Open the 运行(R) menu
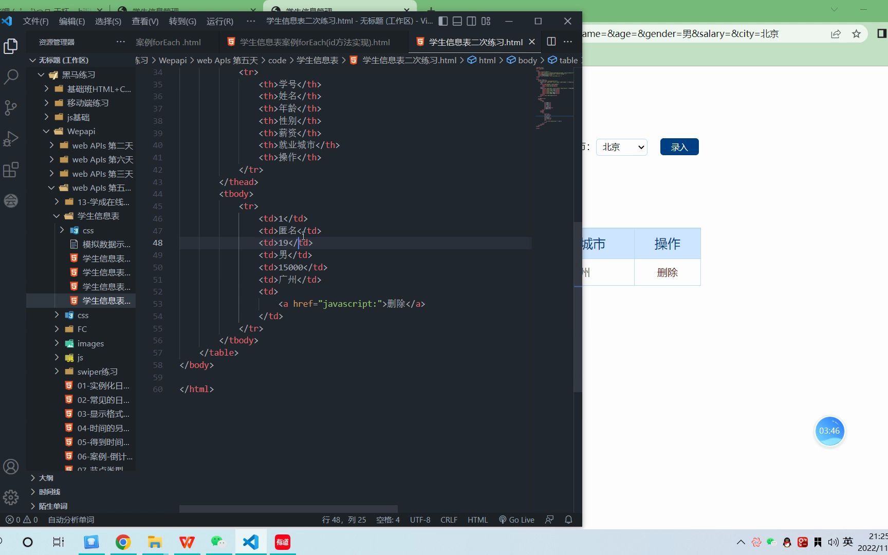 point(220,21)
